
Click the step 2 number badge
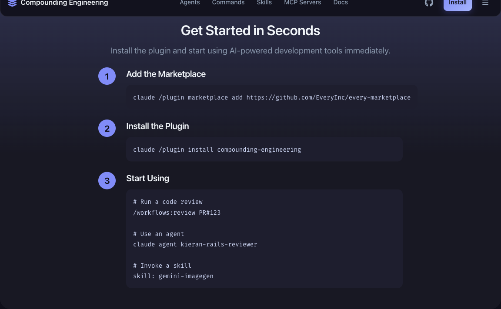coord(107,129)
